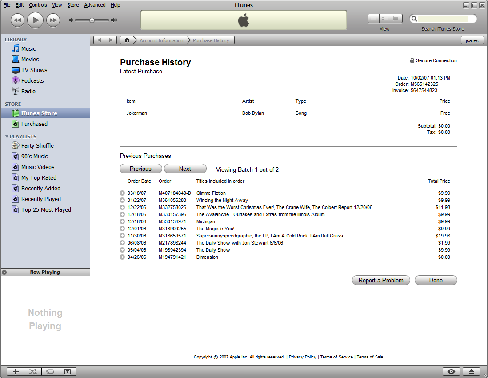Viewport: 488px width, 378px height.
Task: Open the Terms of Service link
Action: [336, 357]
